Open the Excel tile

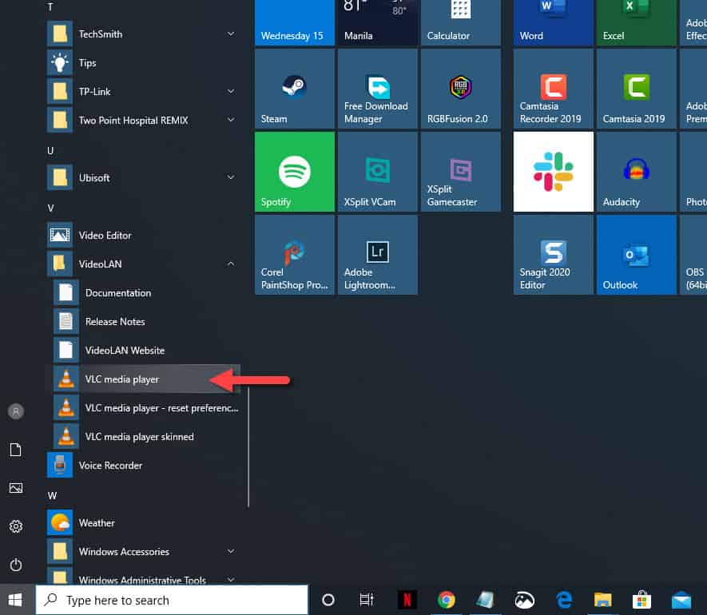click(636, 22)
